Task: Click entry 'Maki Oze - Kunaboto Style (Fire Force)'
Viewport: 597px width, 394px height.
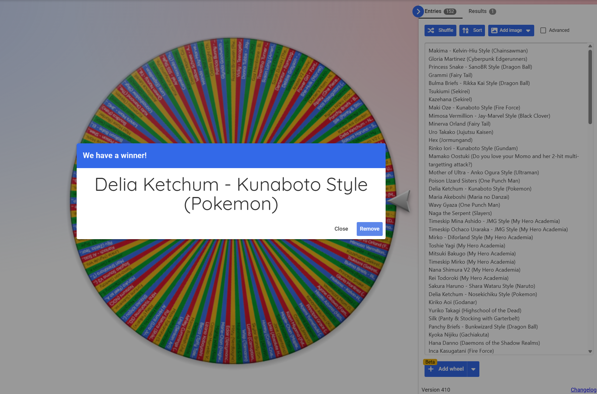Action: click(474, 108)
